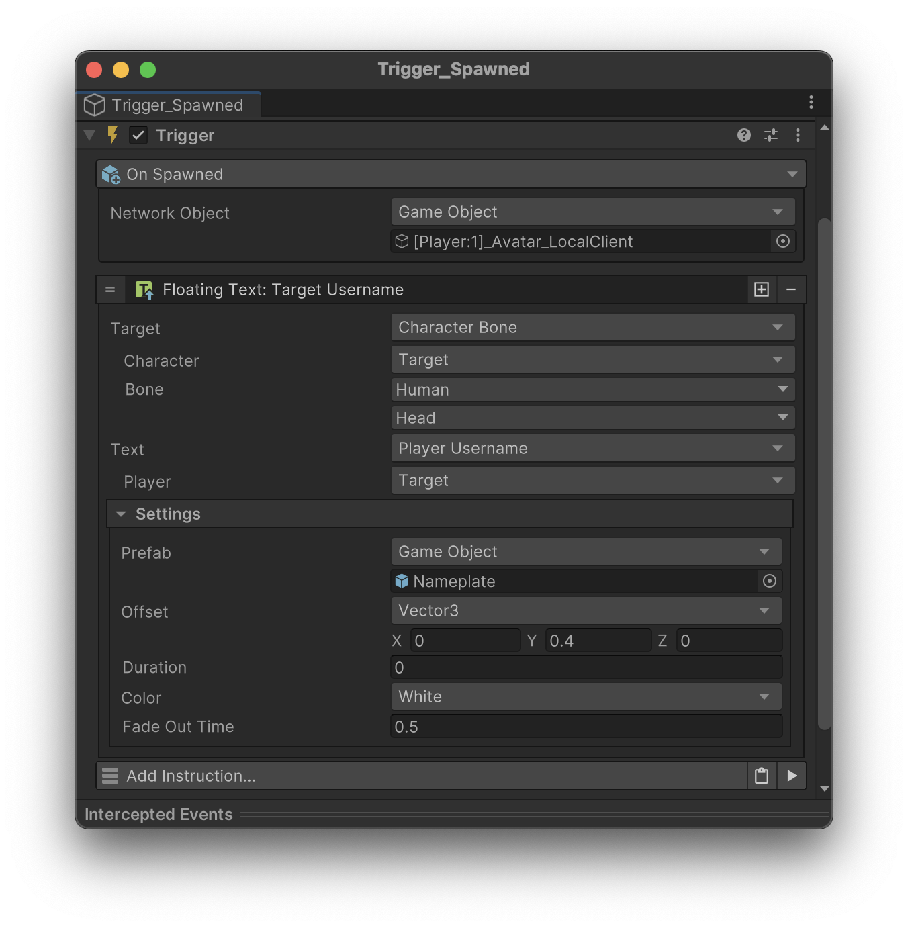Open Trigger component preset settings
The height and width of the screenshot is (928, 908).
pyautogui.click(x=771, y=135)
